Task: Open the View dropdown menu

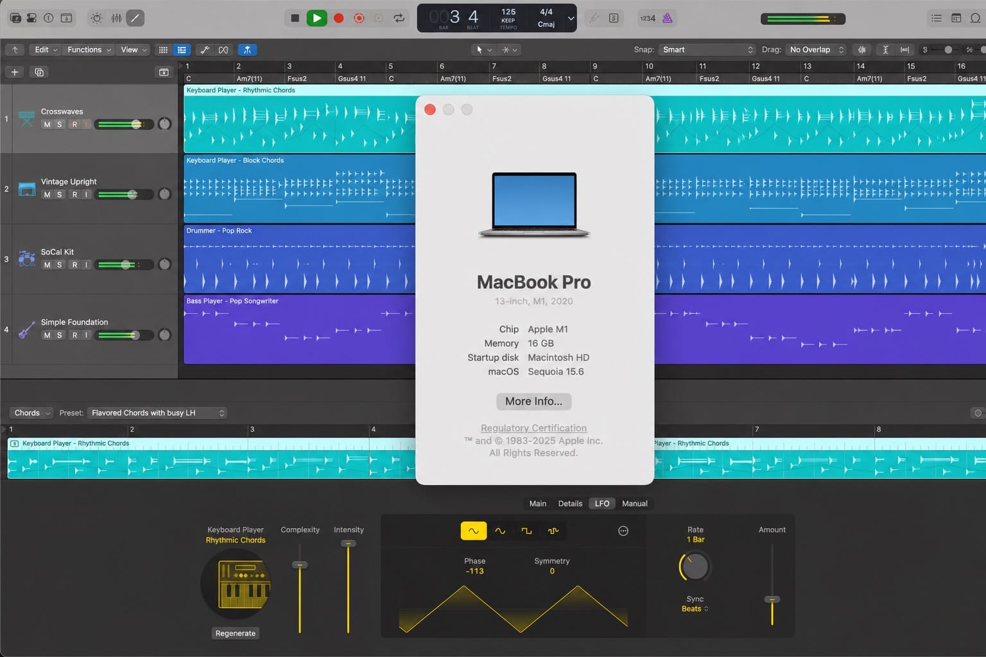Action: click(134, 49)
